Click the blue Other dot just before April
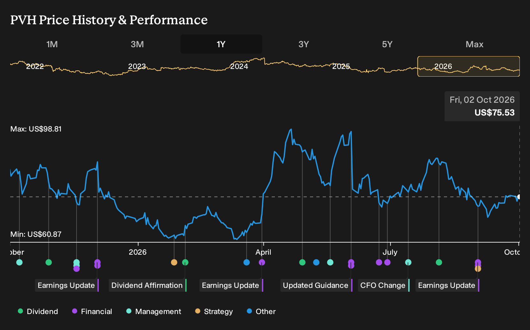The height and width of the screenshot is (330, 530). 247,262
